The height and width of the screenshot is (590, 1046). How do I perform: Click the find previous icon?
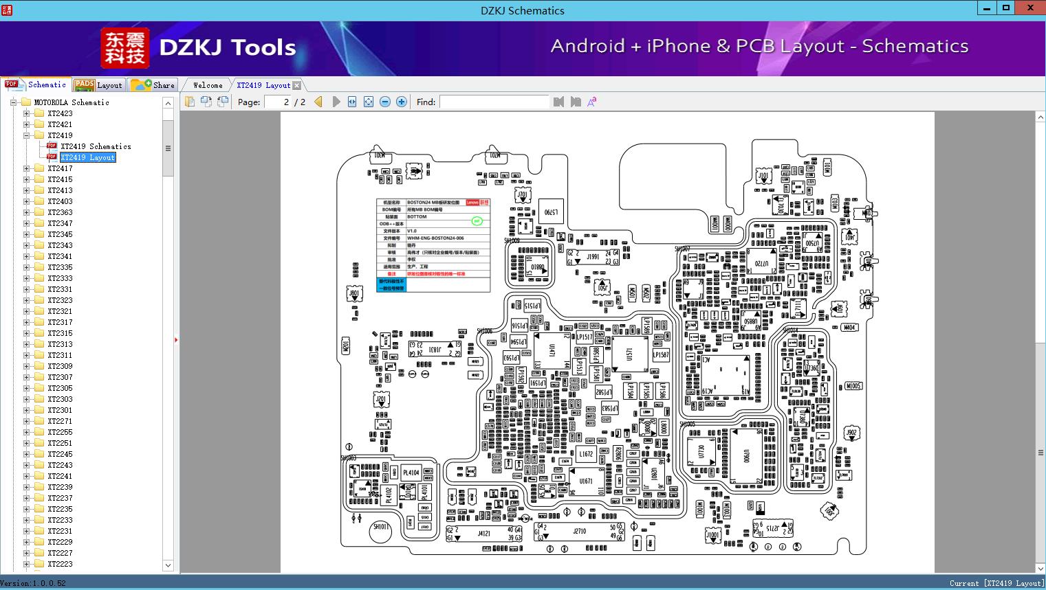point(558,102)
